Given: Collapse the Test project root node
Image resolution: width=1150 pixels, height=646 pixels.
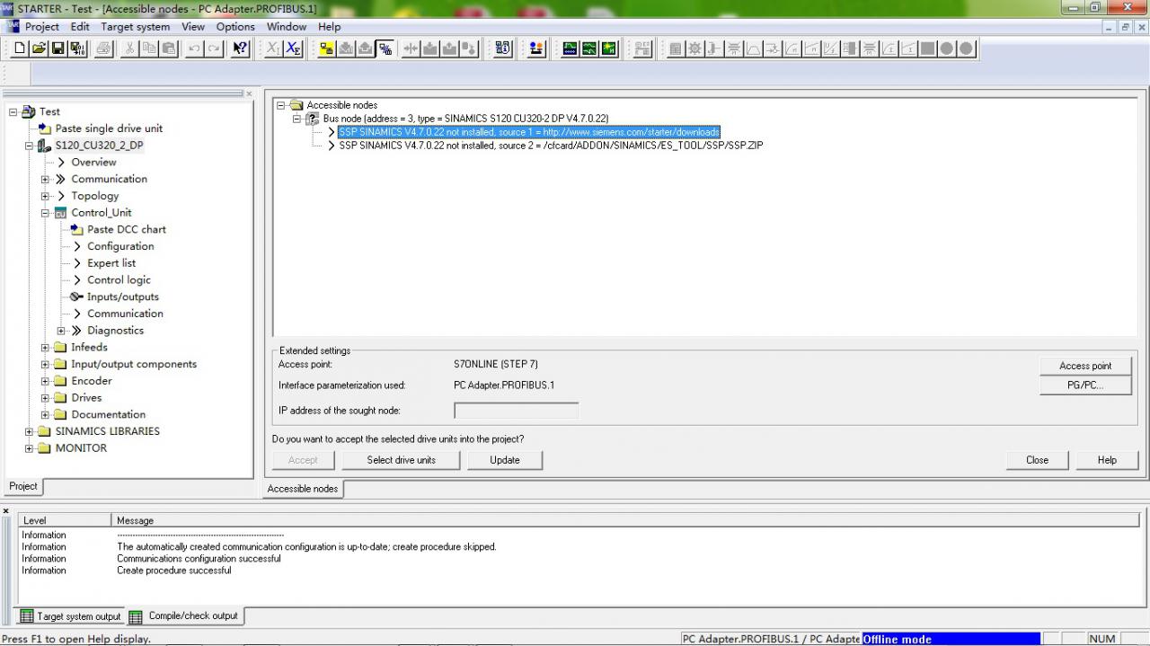Looking at the screenshot, I should click(x=13, y=111).
